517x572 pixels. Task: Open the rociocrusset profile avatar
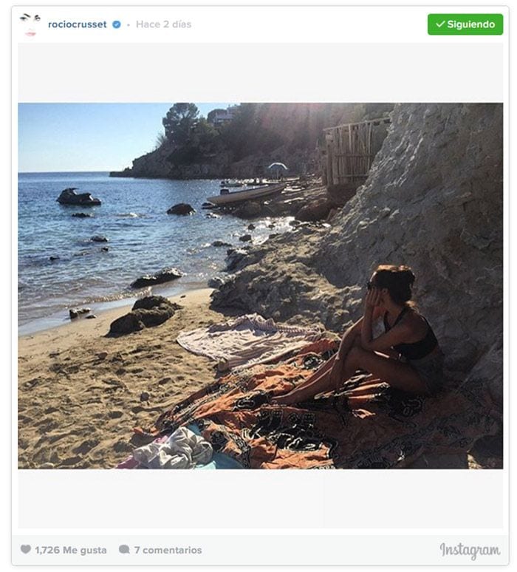coord(30,25)
